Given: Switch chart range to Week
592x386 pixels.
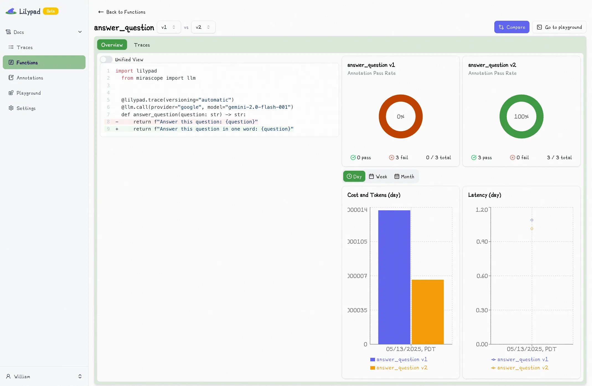Looking at the screenshot, I should click(x=378, y=177).
